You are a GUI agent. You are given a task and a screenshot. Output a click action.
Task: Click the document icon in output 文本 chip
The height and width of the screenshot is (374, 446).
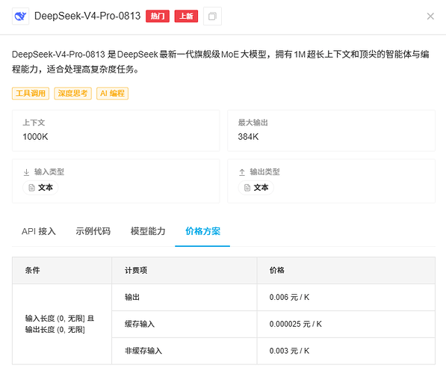pos(247,188)
